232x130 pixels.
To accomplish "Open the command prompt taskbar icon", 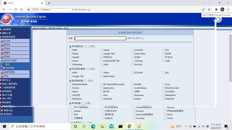I will 121,126.
